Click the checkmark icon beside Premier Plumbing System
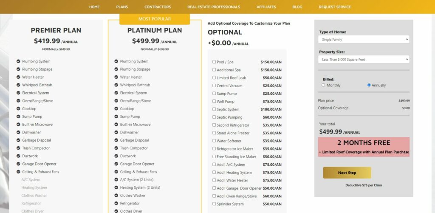The height and width of the screenshot is (213, 435). (x=18, y=61)
